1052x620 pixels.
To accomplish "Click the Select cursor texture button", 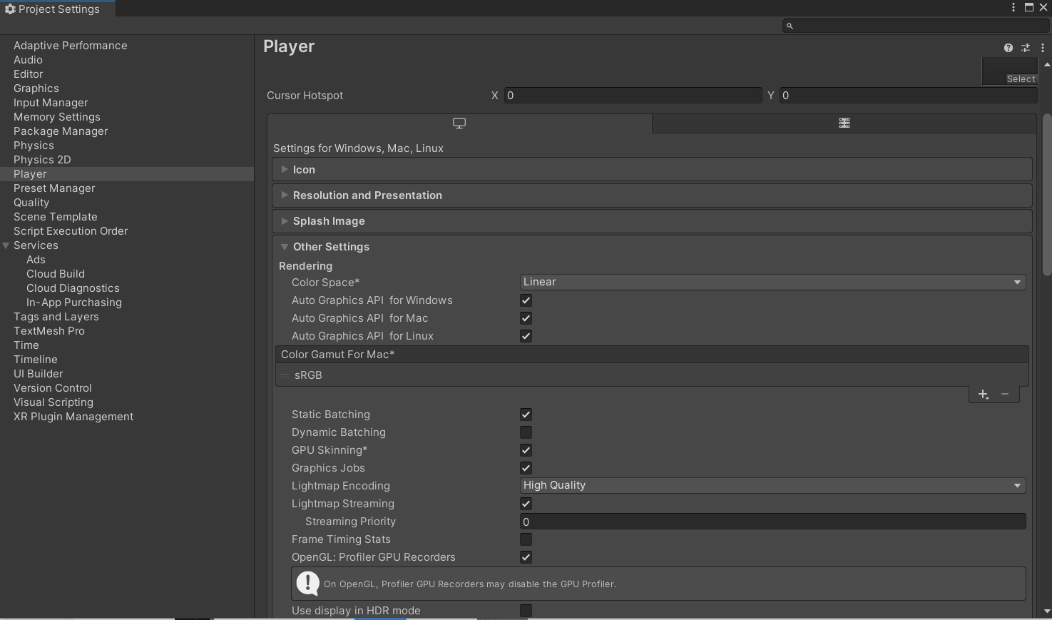I will [x=1021, y=79].
